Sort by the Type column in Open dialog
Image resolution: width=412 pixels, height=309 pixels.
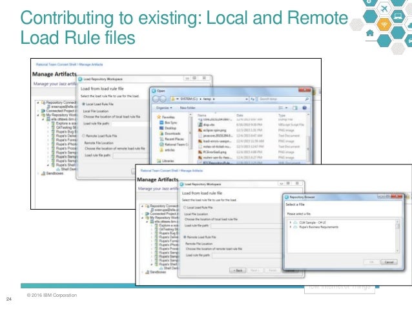point(282,115)
